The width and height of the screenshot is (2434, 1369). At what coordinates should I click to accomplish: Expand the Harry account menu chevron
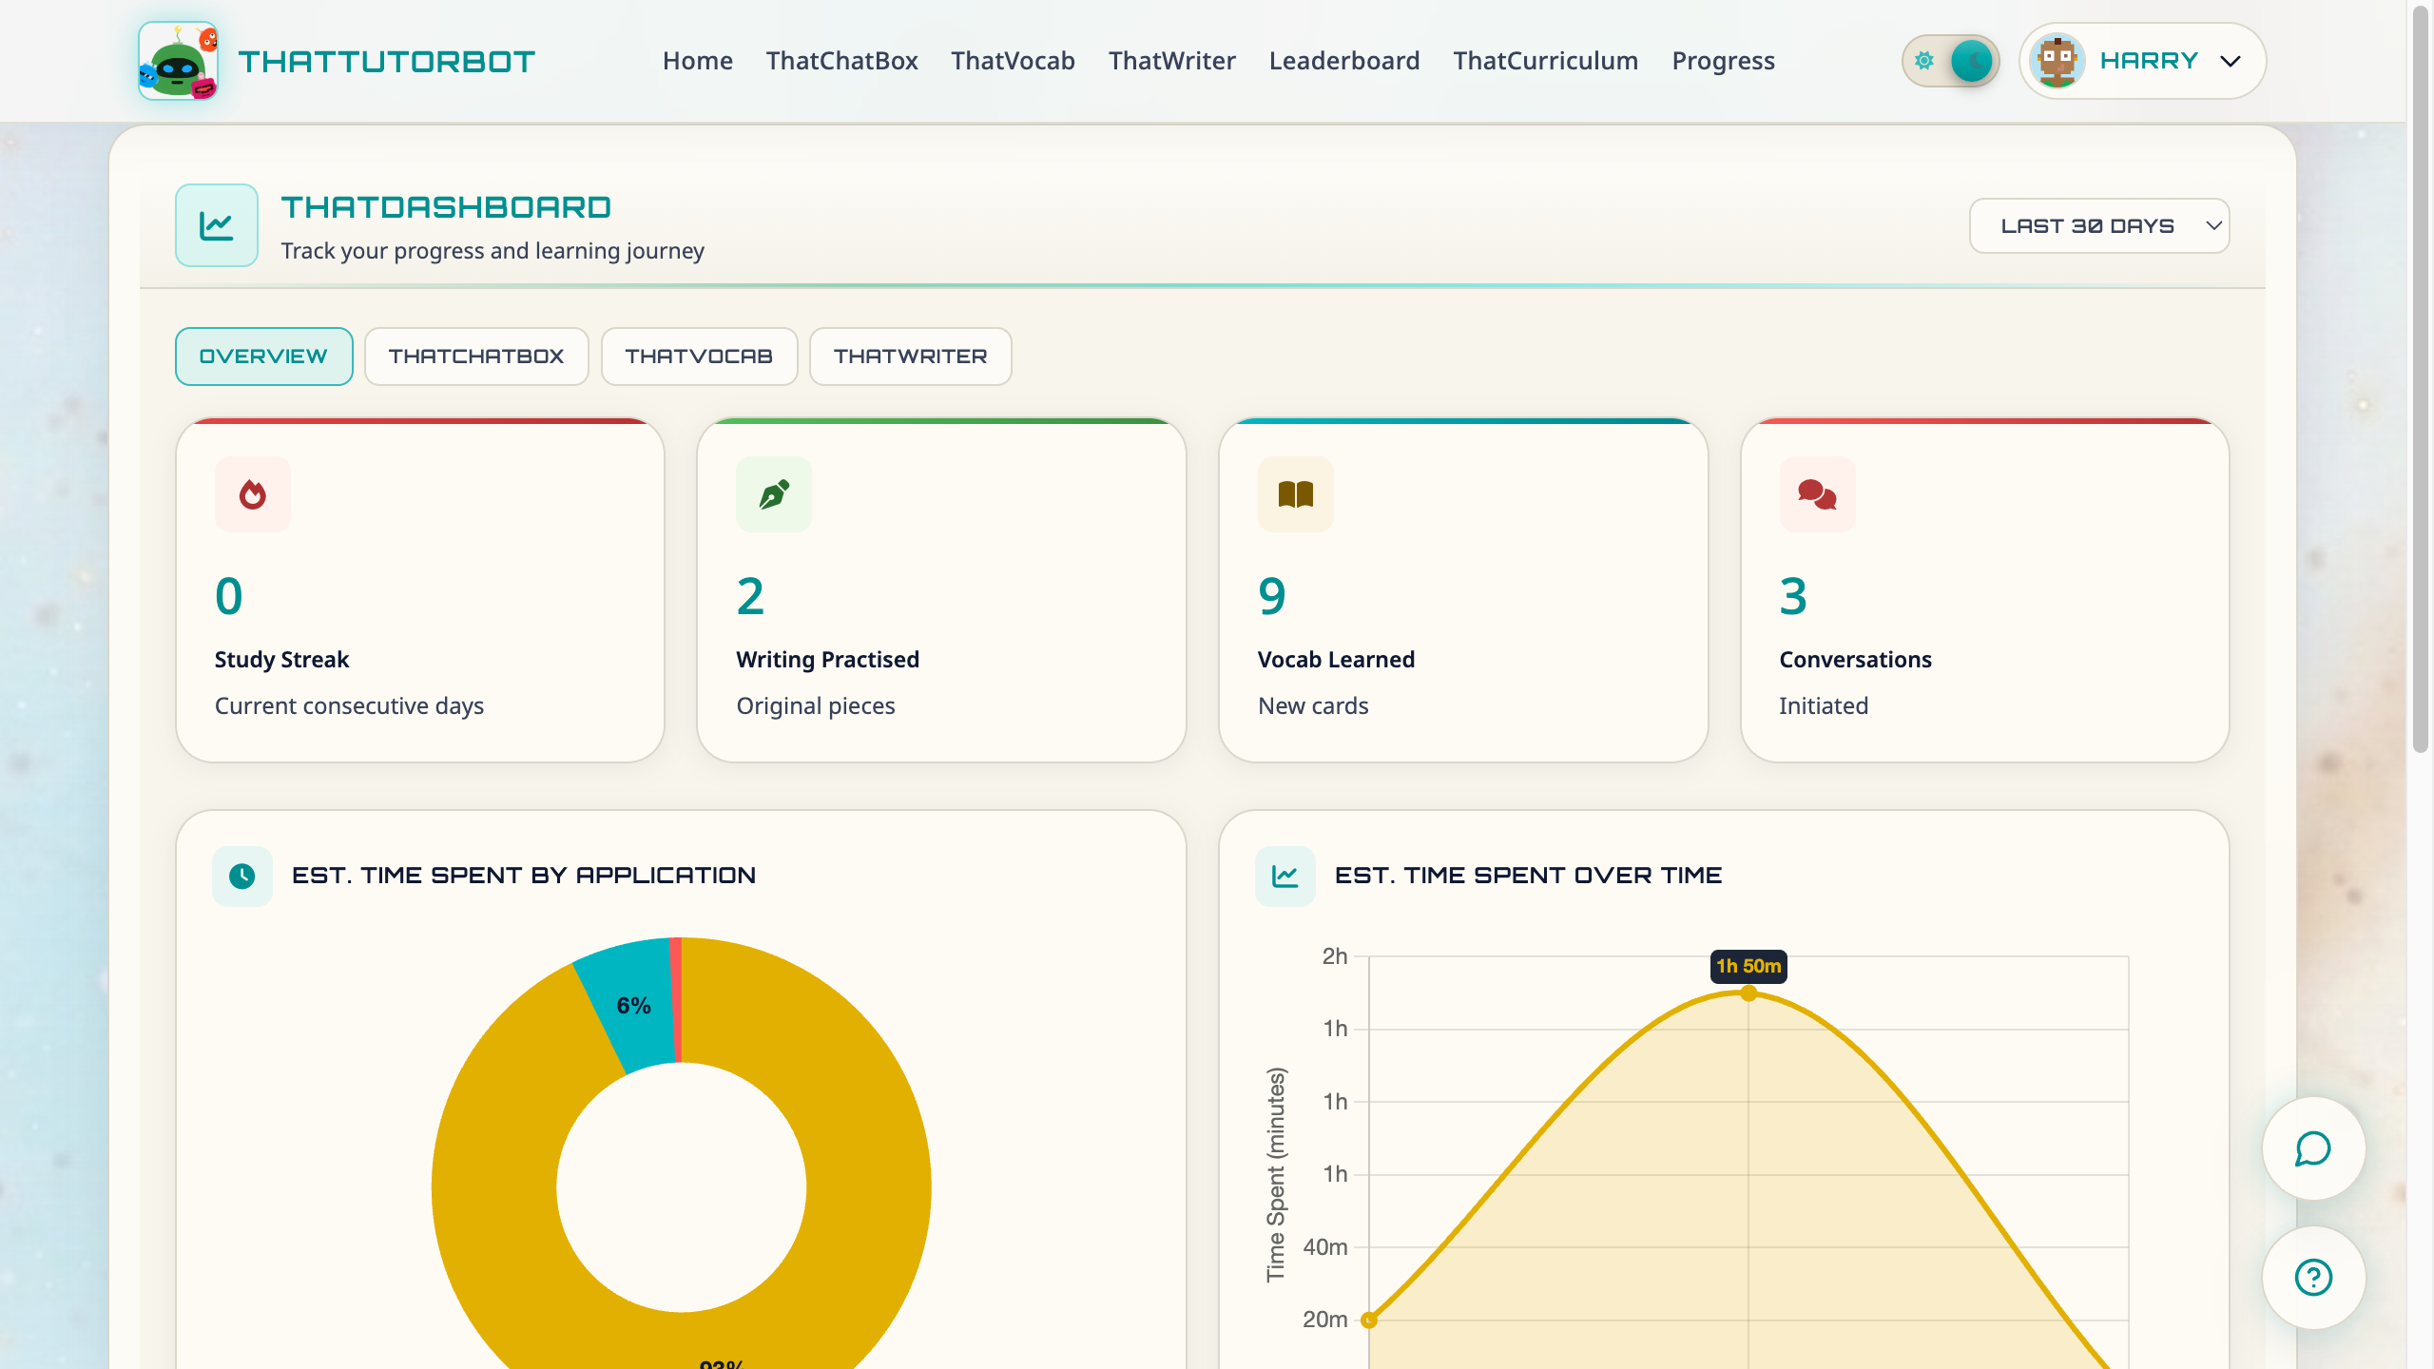click(x=2231, y=61)
